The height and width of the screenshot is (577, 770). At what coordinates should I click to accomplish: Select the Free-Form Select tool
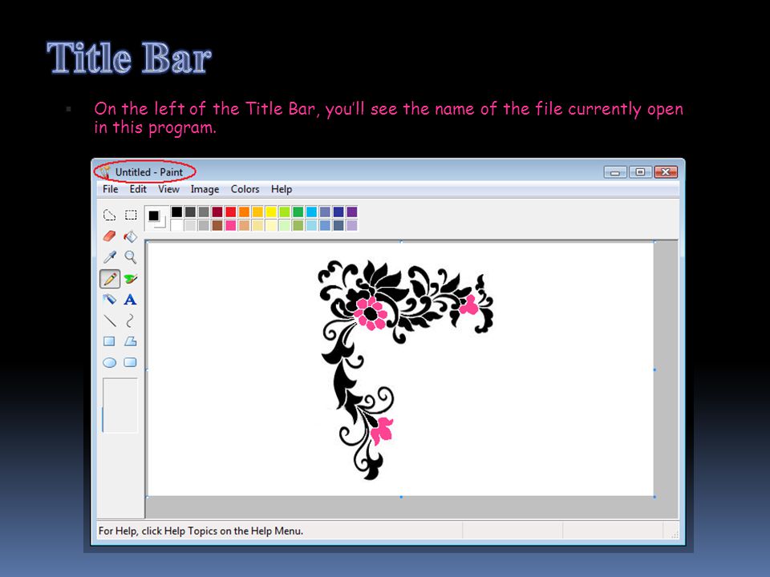[x=109, y=215]
